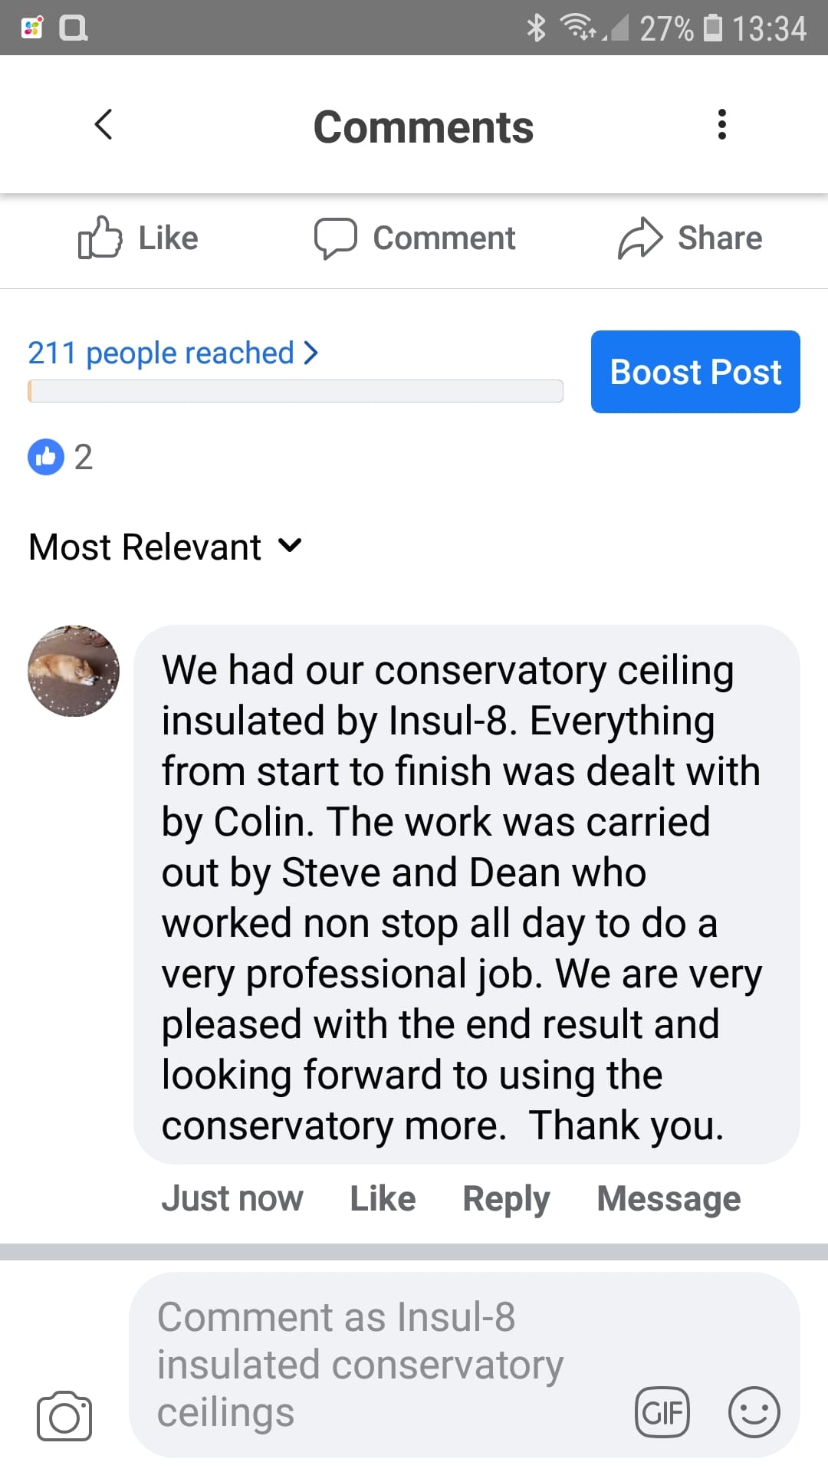The image size is (828, 1472).
Task: Tap the speech bubble Comment icon
Action: point(336,238)
